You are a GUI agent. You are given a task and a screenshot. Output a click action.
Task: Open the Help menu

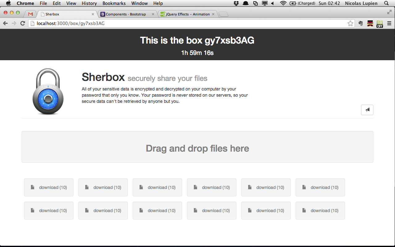tap(158, 3)
